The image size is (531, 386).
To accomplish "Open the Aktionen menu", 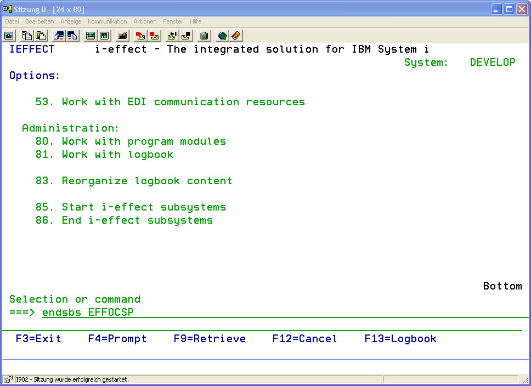I will click(145, 21).
